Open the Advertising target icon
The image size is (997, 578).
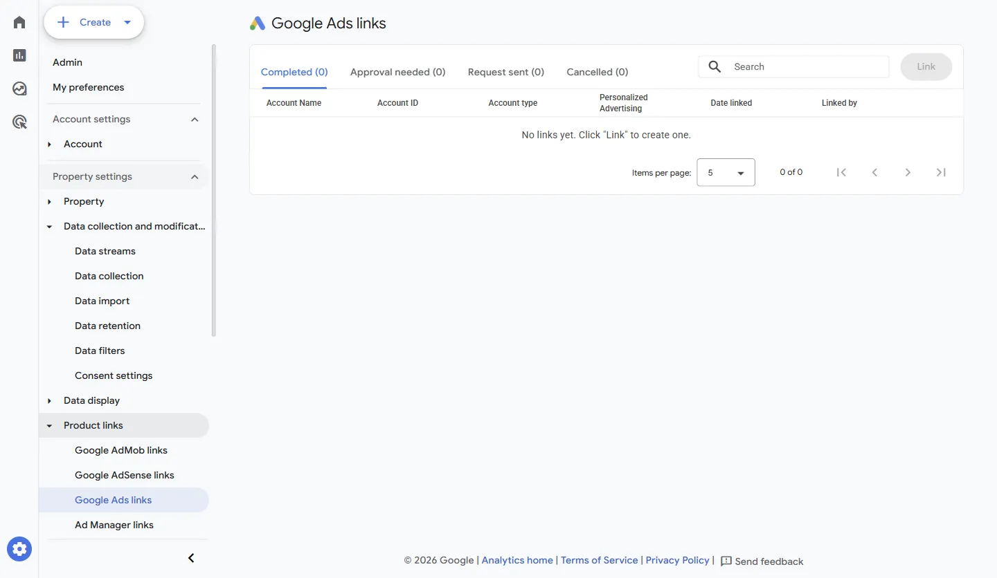click(19, 122)
